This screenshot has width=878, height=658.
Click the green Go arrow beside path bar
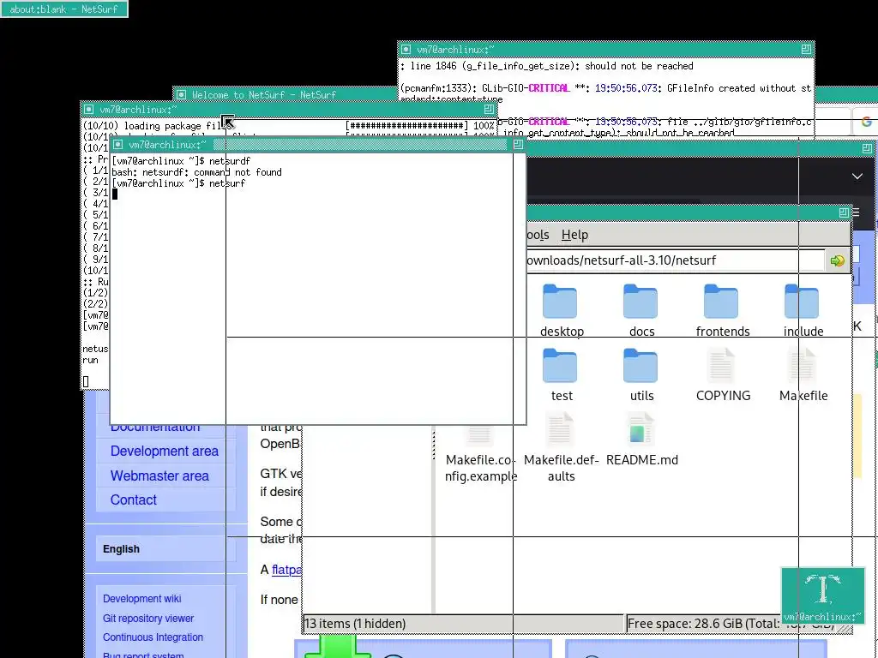[x=837, y=260]
